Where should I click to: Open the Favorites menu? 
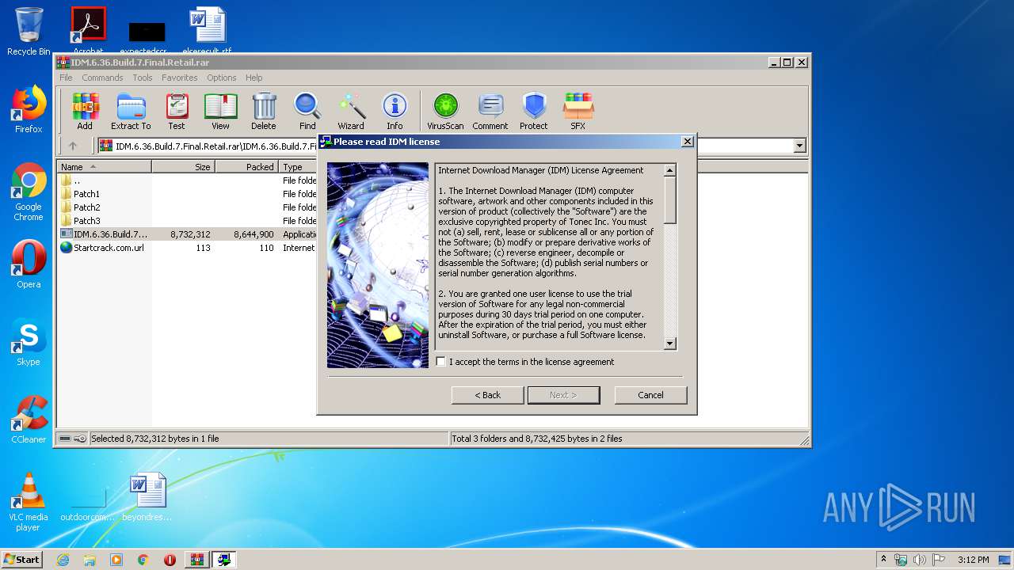(180, 78)
